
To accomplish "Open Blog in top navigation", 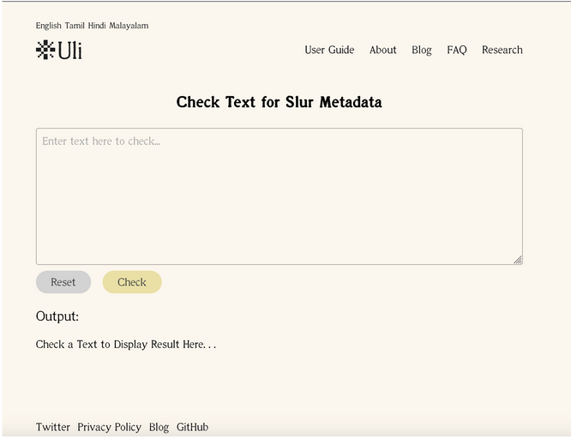I will coord(422,50).
